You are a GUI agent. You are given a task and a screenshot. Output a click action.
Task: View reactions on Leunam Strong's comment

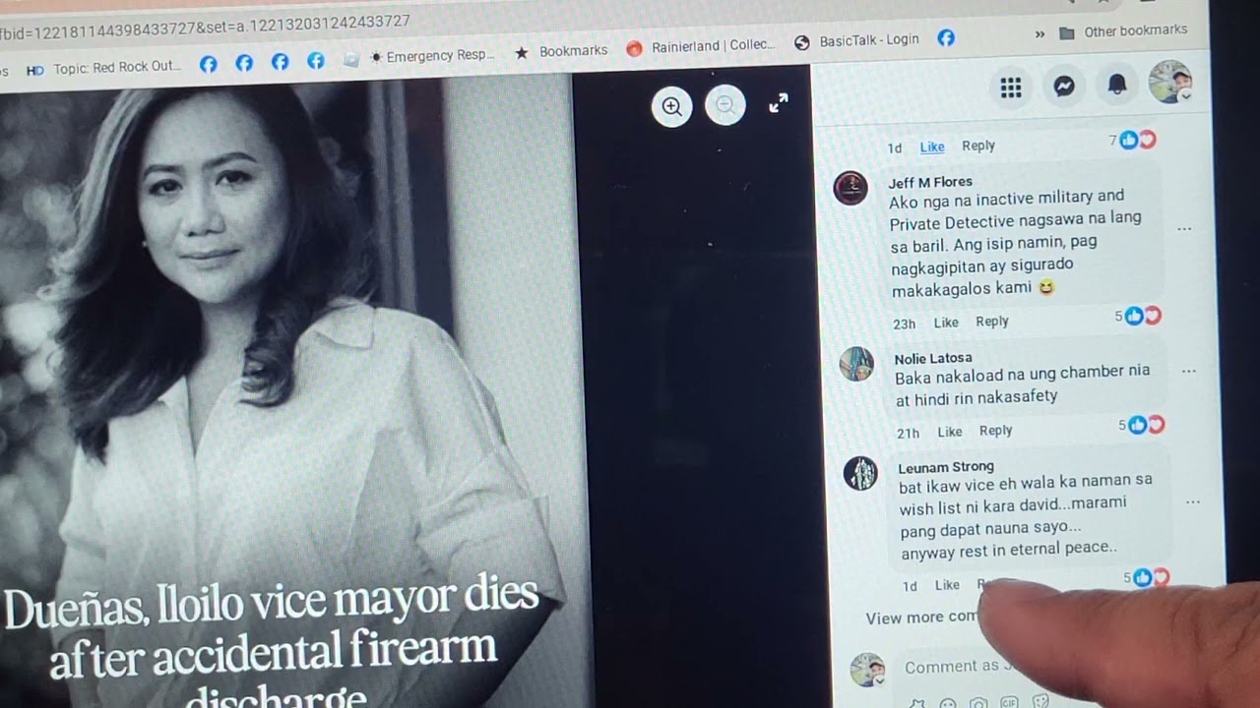(1147, 578)
